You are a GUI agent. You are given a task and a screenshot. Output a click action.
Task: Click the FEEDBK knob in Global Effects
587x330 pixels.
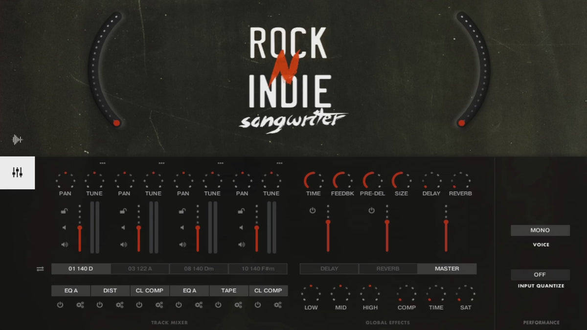click(342, 181)
